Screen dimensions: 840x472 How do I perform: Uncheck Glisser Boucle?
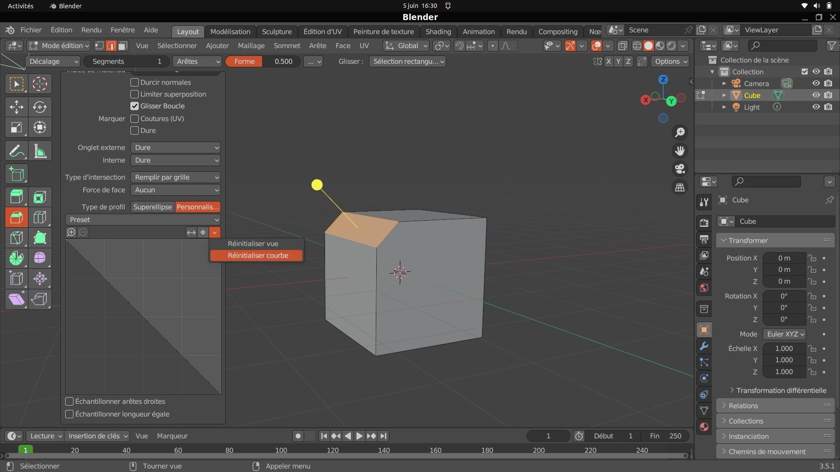tap(135, 106)
